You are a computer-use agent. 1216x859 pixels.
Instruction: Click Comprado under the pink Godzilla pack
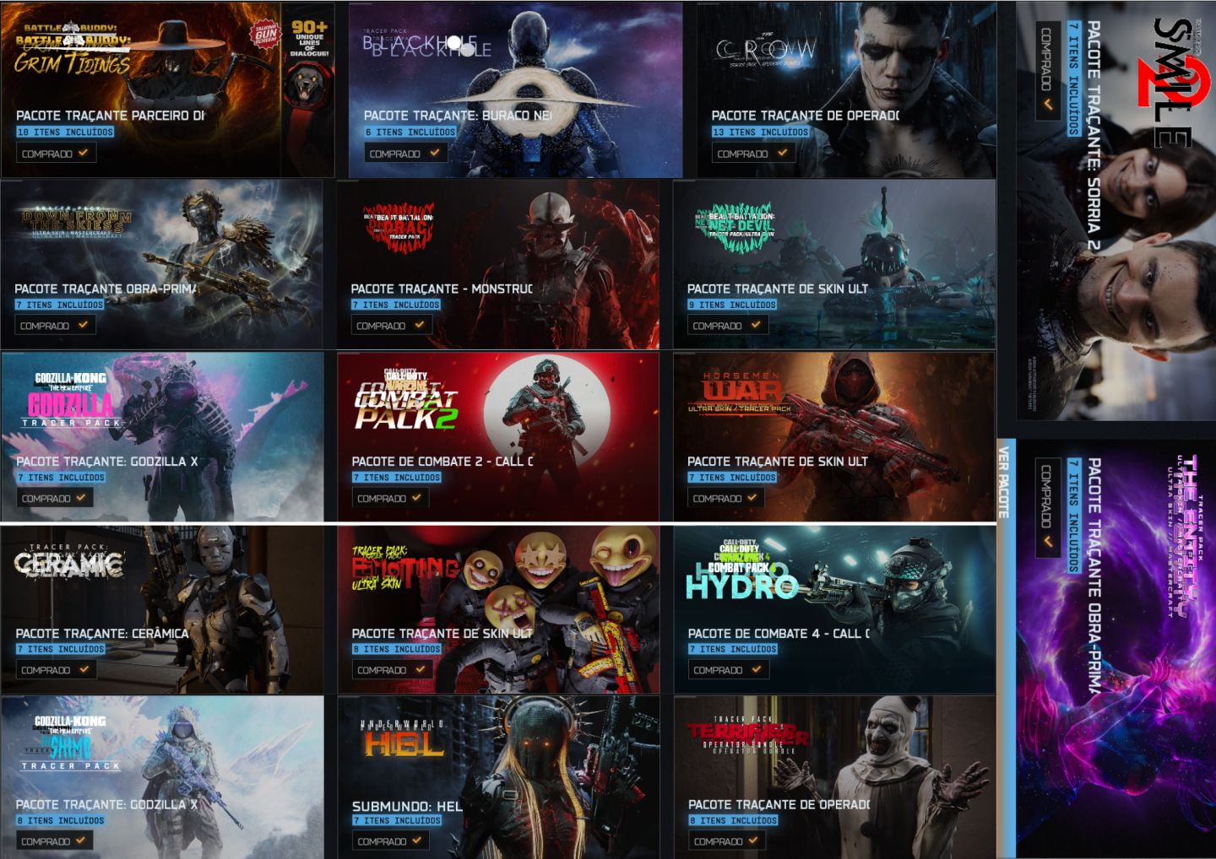coord(54,498)
